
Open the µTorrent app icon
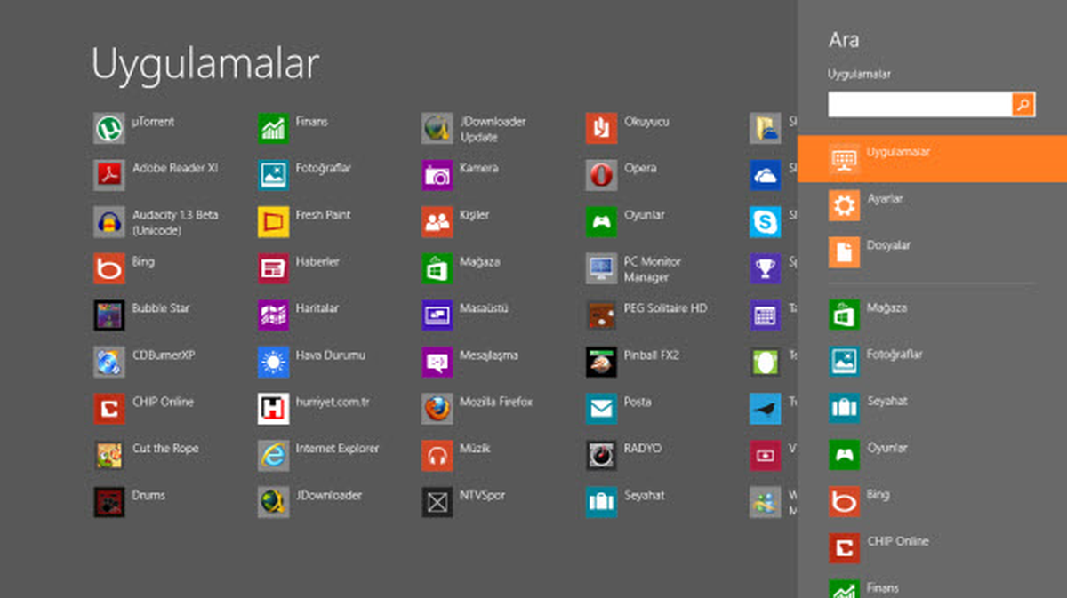click(x=109, y=129)
